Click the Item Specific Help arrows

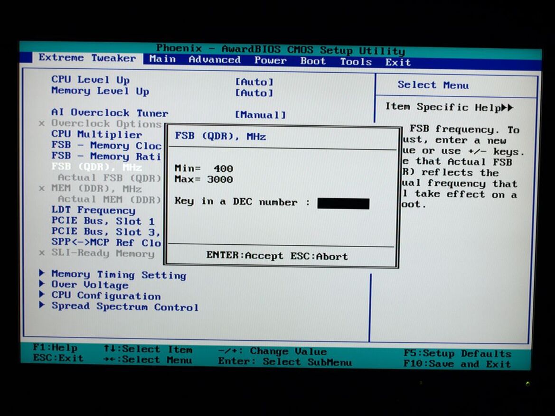[507, 108]
